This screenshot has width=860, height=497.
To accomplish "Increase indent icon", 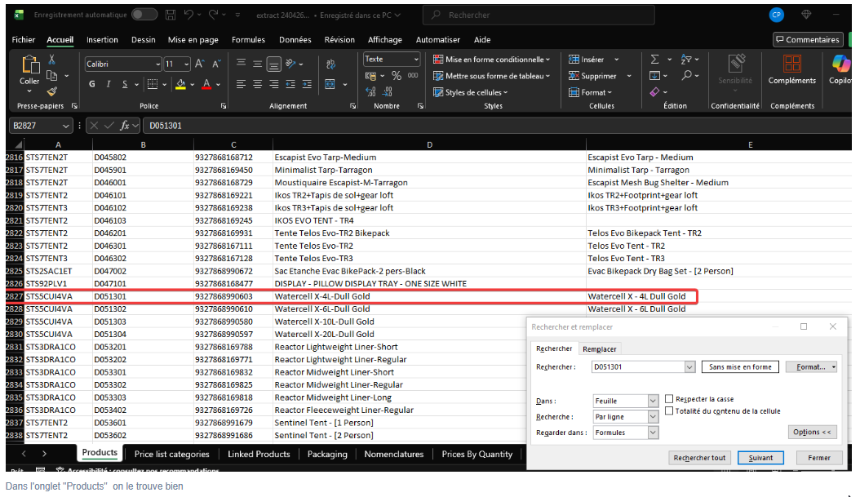I will (307, 84).
